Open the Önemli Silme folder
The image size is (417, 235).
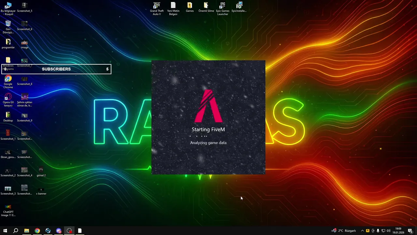[x=206, y=7]
